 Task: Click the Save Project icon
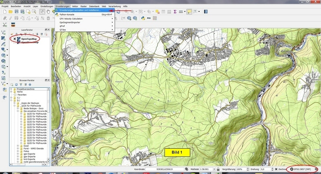pos(17,12)
